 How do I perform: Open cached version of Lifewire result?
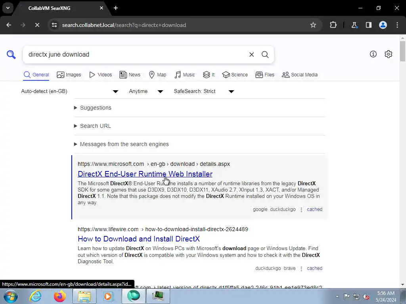click(314, 268)
